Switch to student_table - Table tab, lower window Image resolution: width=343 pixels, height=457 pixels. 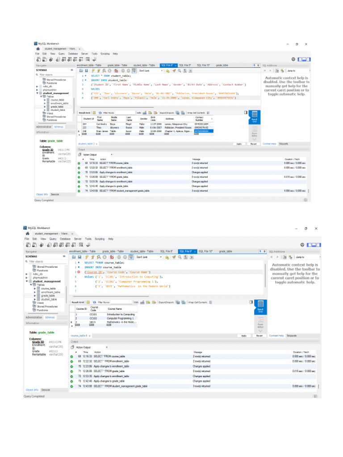pyautogui.click(x=142, y=252)
